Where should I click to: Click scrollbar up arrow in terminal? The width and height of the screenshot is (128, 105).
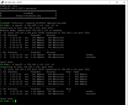pos(127,6)
